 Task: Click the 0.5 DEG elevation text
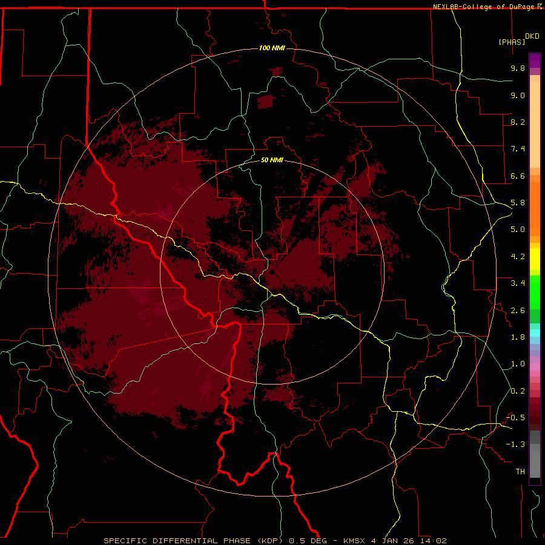308,541
